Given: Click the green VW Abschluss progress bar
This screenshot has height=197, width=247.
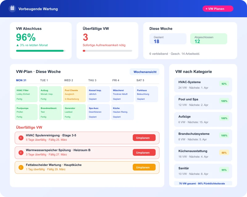Looking at the screenshot, I should tap(41, 51).
